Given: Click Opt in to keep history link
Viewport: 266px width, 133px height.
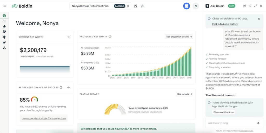Looking at the screenshot, I should point(225,24).
